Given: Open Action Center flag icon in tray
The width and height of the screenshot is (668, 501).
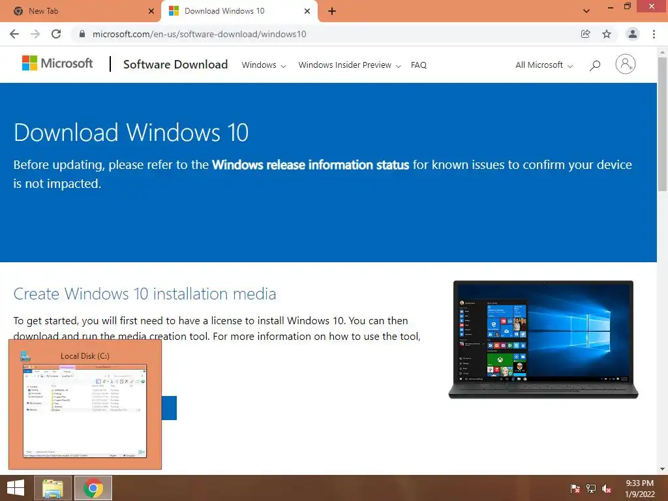Looking at the screenshot, I should [575, 488].
